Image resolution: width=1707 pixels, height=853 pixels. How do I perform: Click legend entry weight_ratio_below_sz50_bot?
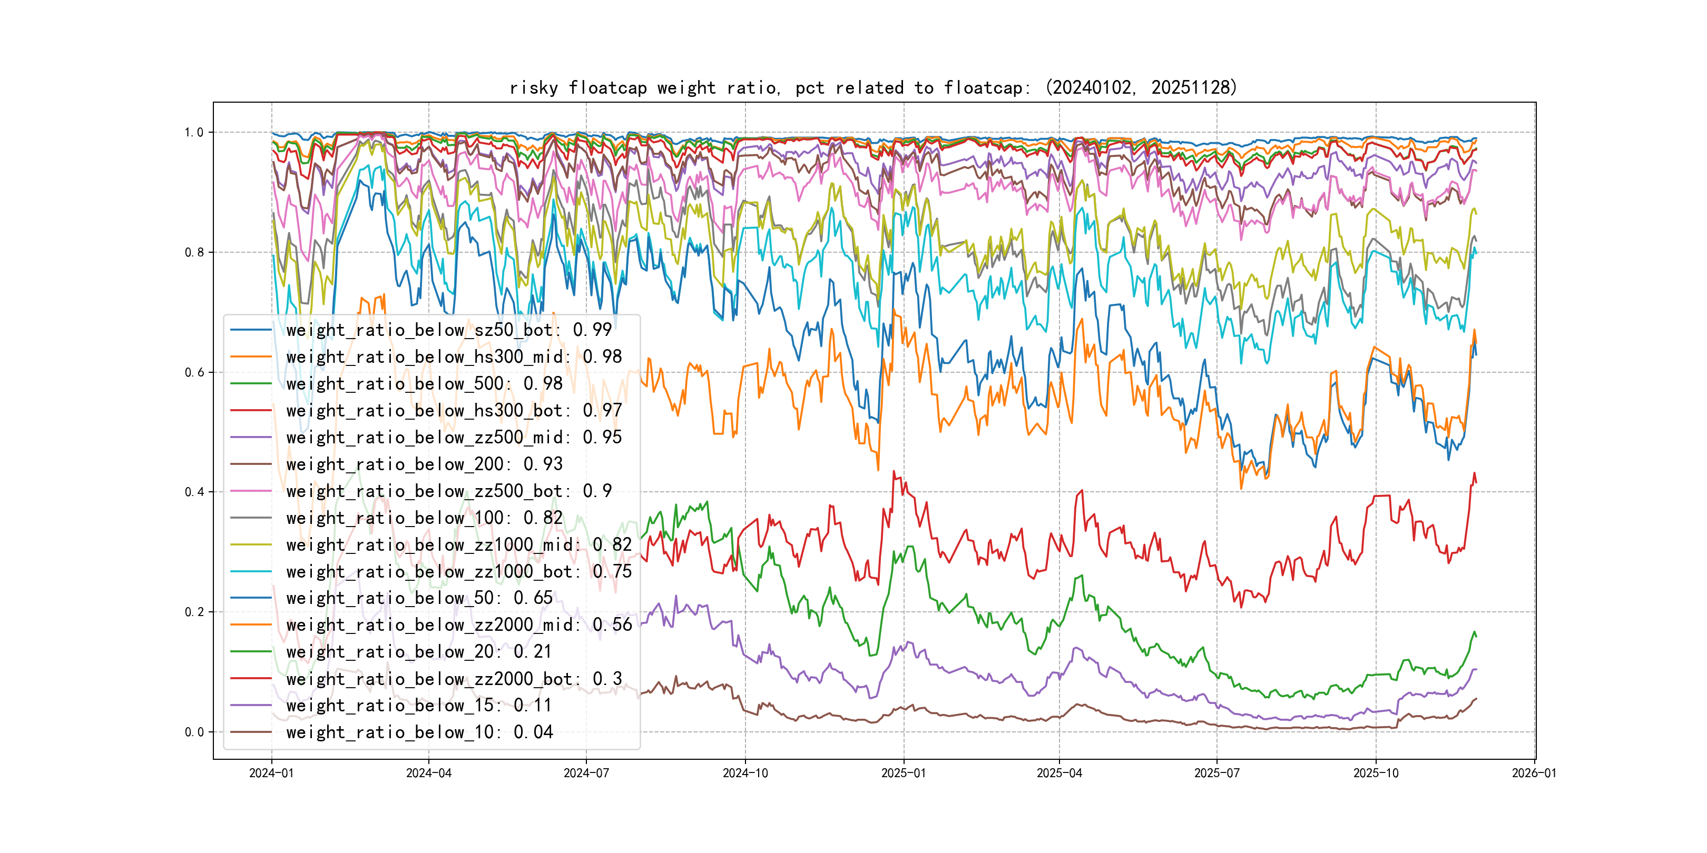pyautogui.click(x=449, y=330)
